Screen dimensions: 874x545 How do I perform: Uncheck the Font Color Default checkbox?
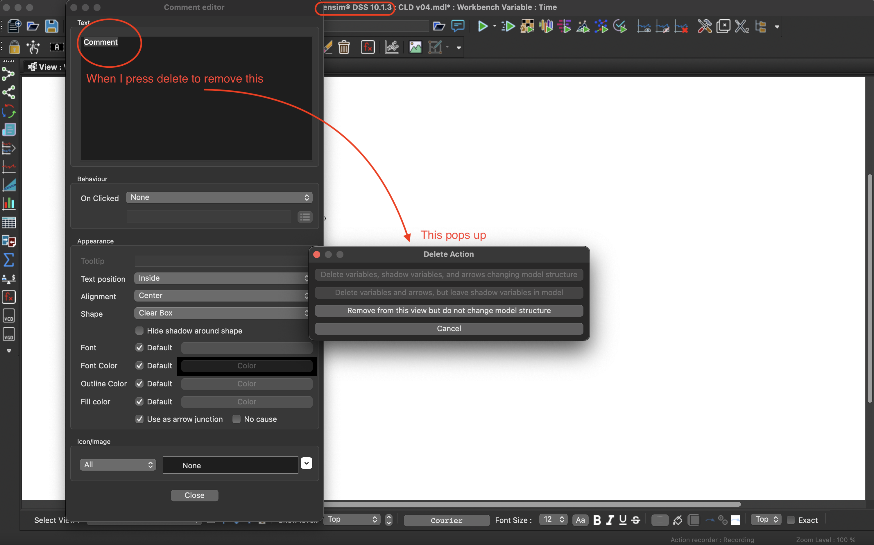pos(139,365)
